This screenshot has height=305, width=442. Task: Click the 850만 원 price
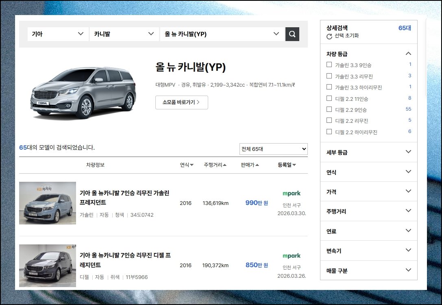pos(257,265)
